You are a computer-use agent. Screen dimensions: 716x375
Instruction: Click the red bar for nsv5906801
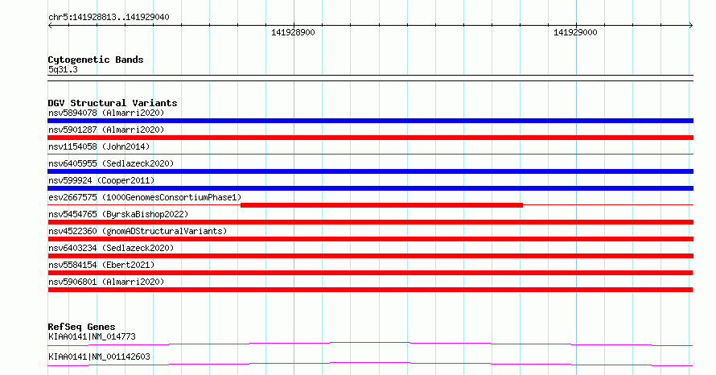[x=370, y=290]
